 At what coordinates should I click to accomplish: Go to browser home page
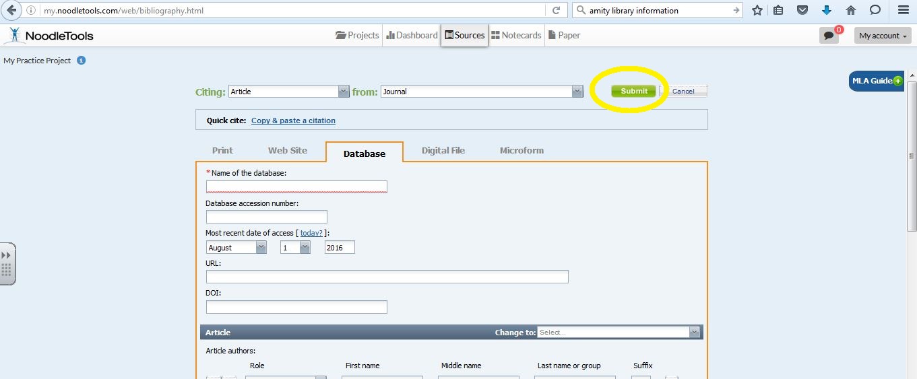pos(851,10)
